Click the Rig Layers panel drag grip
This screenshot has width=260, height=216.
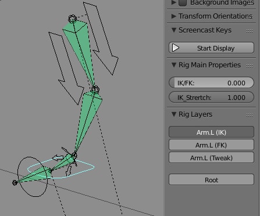pyautogui.click(x=250, y=116)
